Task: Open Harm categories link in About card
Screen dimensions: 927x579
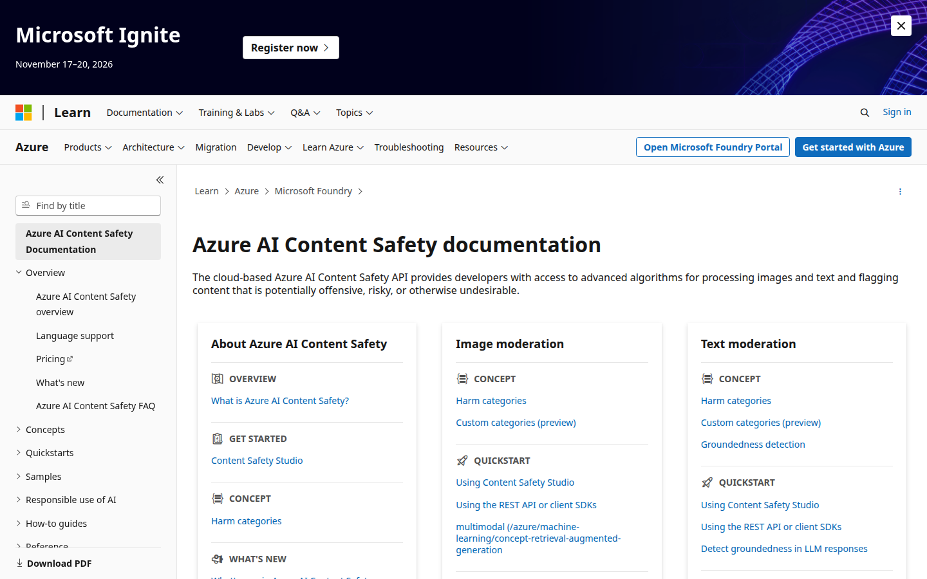Action: pyautogui.click(x=247, y=521)
